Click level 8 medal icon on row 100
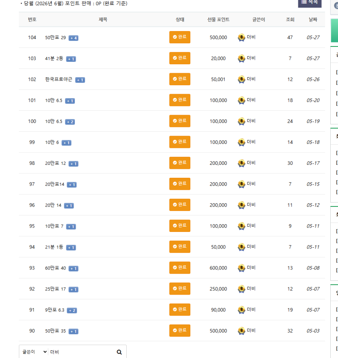338x358 pixels. (x=242, y=121)
